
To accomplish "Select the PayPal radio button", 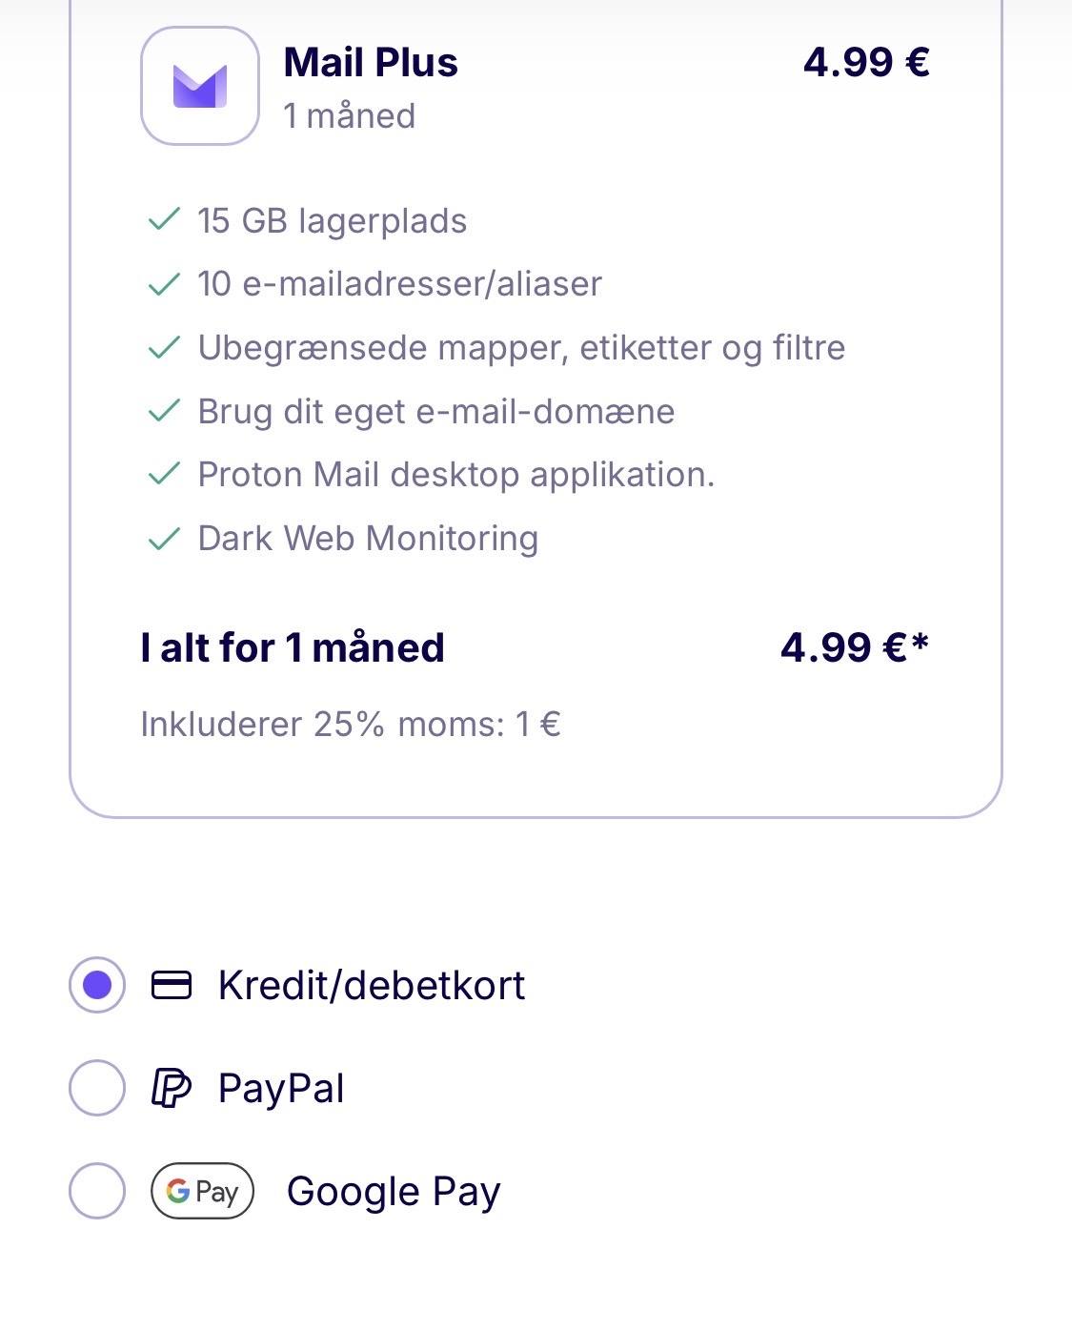I will pos(97,1088).
